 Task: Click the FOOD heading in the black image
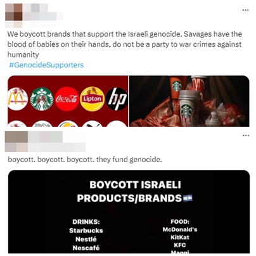pos(180,222)
